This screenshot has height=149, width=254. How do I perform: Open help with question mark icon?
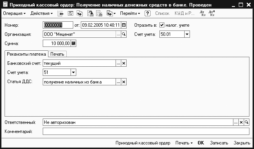click(148, 13)
